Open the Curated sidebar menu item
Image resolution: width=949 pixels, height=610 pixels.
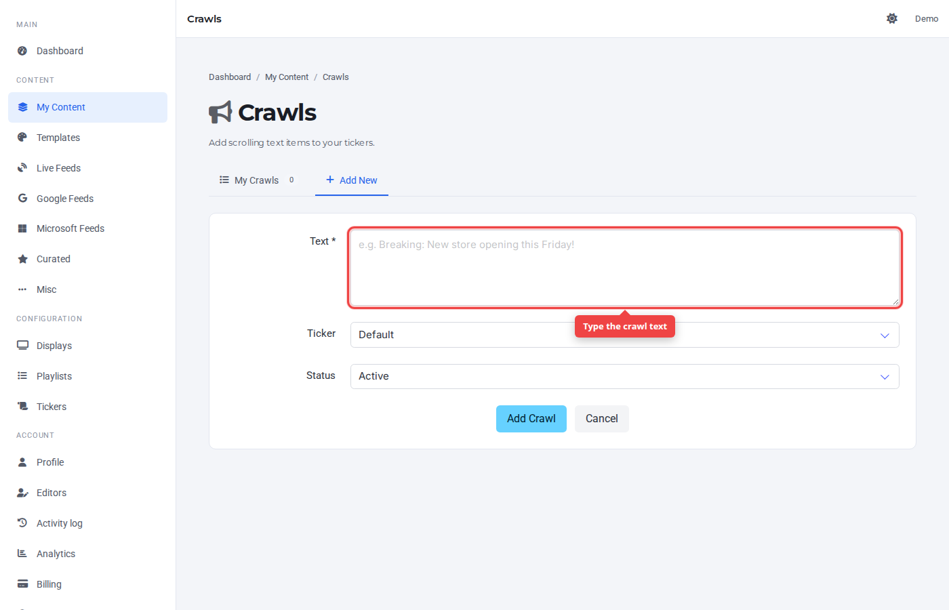click(88, 259)
